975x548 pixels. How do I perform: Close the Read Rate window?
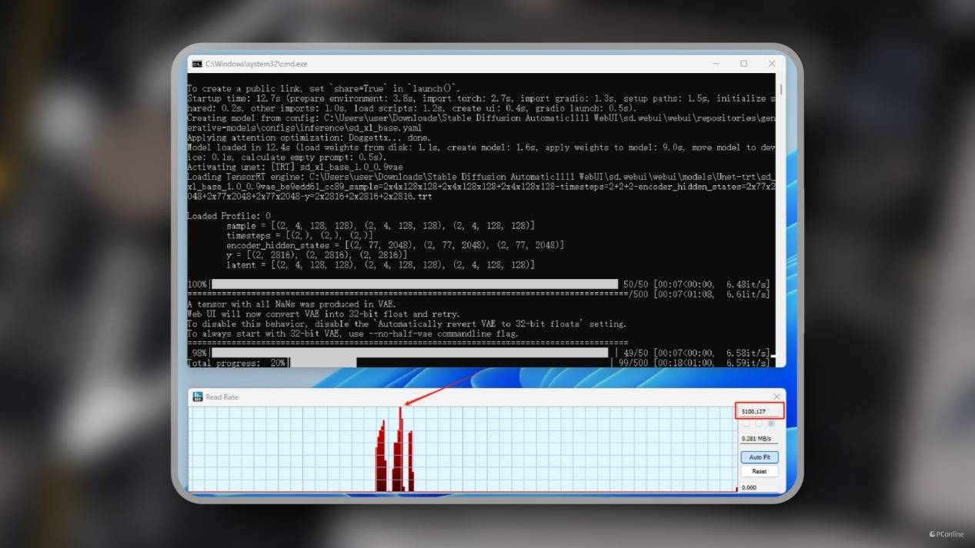[776, 397]
